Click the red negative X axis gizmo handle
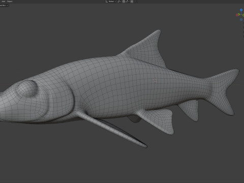This screenshot has height=183, width=244. click(x=237, y=15)
